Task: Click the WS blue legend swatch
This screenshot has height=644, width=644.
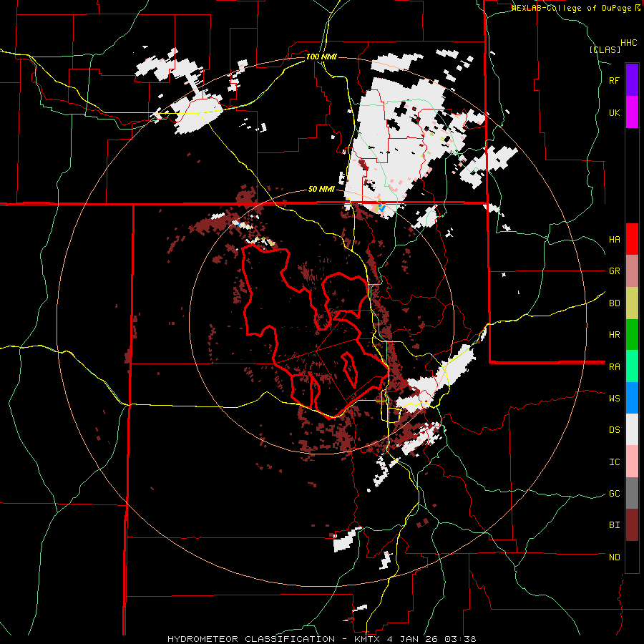Action: [x=632, y=398]
